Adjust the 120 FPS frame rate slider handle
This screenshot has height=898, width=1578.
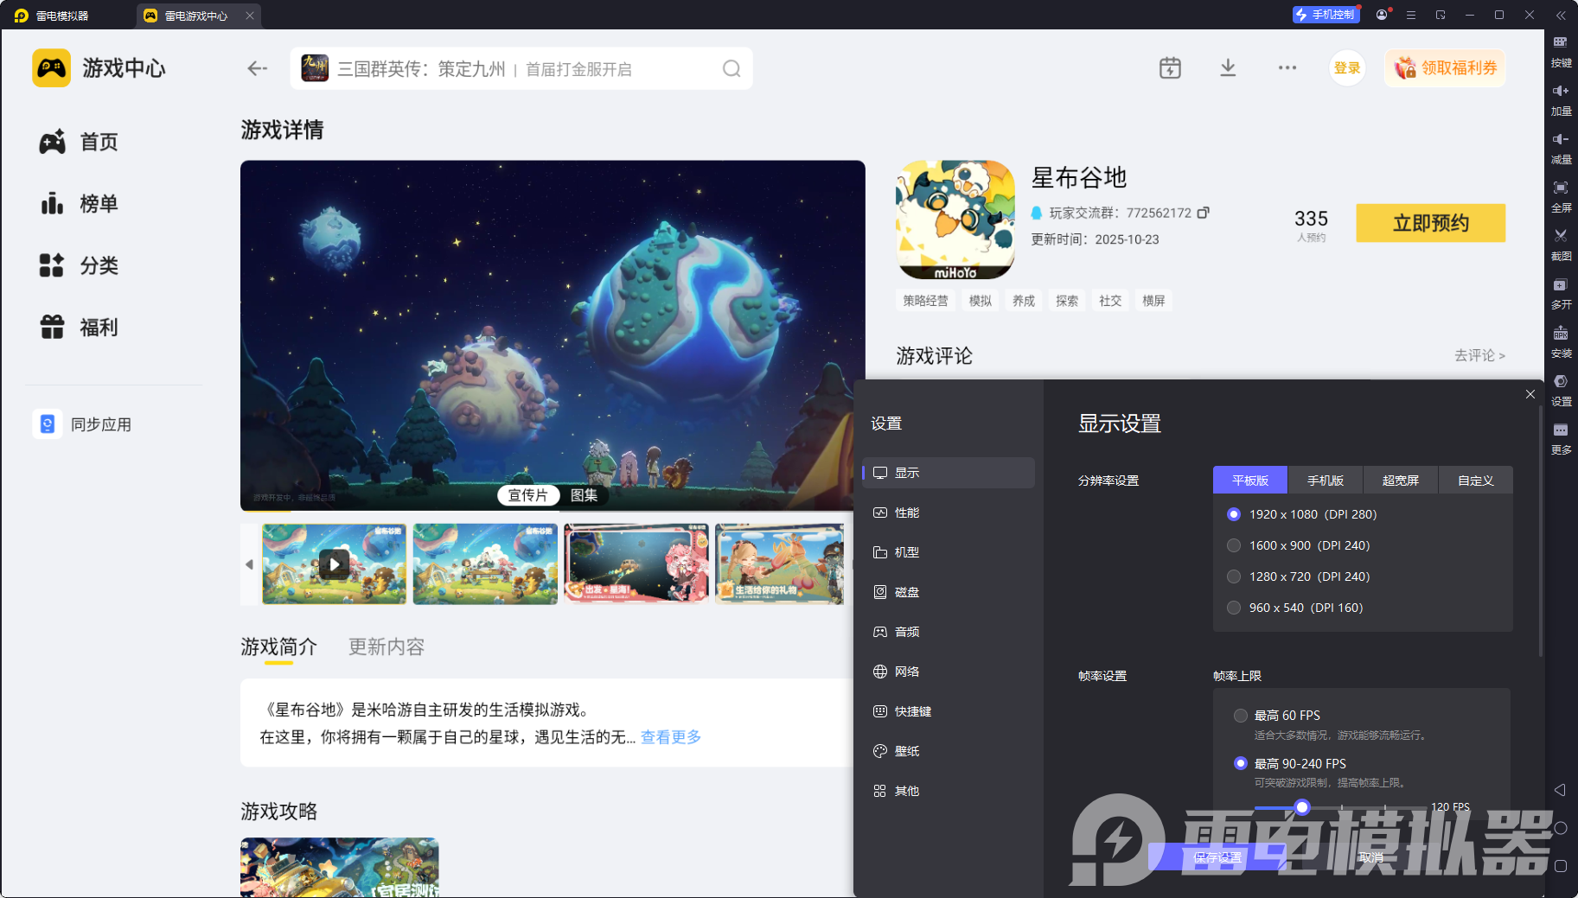coord(1302,807)
